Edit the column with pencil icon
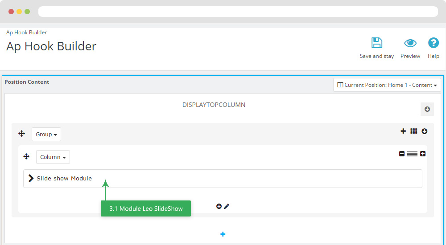Image resolution: width=446 pixels, height=245 pixels. pos(227,206)
